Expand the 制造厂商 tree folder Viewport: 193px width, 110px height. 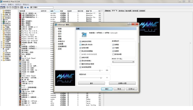[x=1, y=14]
